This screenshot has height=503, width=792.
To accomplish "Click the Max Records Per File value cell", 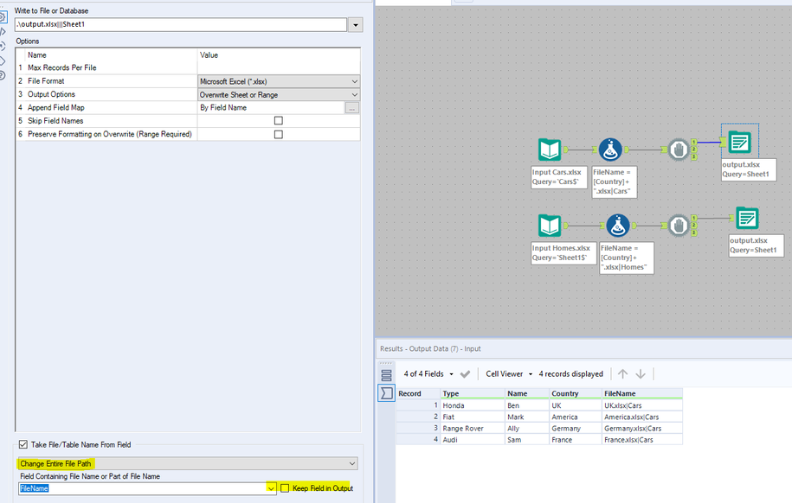I will click(x=279, y=67).
